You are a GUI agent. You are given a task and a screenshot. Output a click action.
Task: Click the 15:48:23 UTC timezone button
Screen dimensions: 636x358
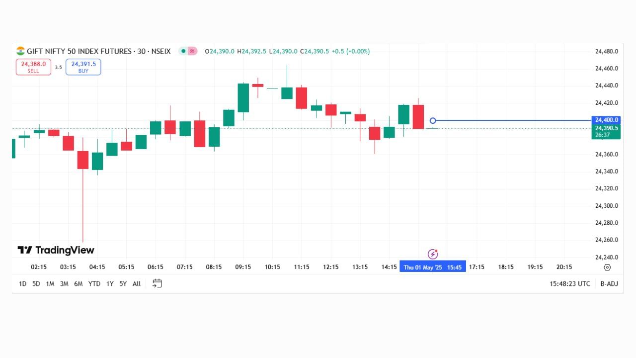click(x=570, y=284)
